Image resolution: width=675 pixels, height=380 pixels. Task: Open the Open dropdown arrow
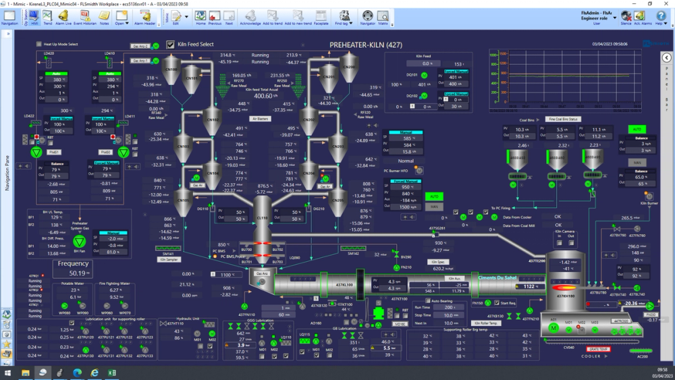point(127,23)
